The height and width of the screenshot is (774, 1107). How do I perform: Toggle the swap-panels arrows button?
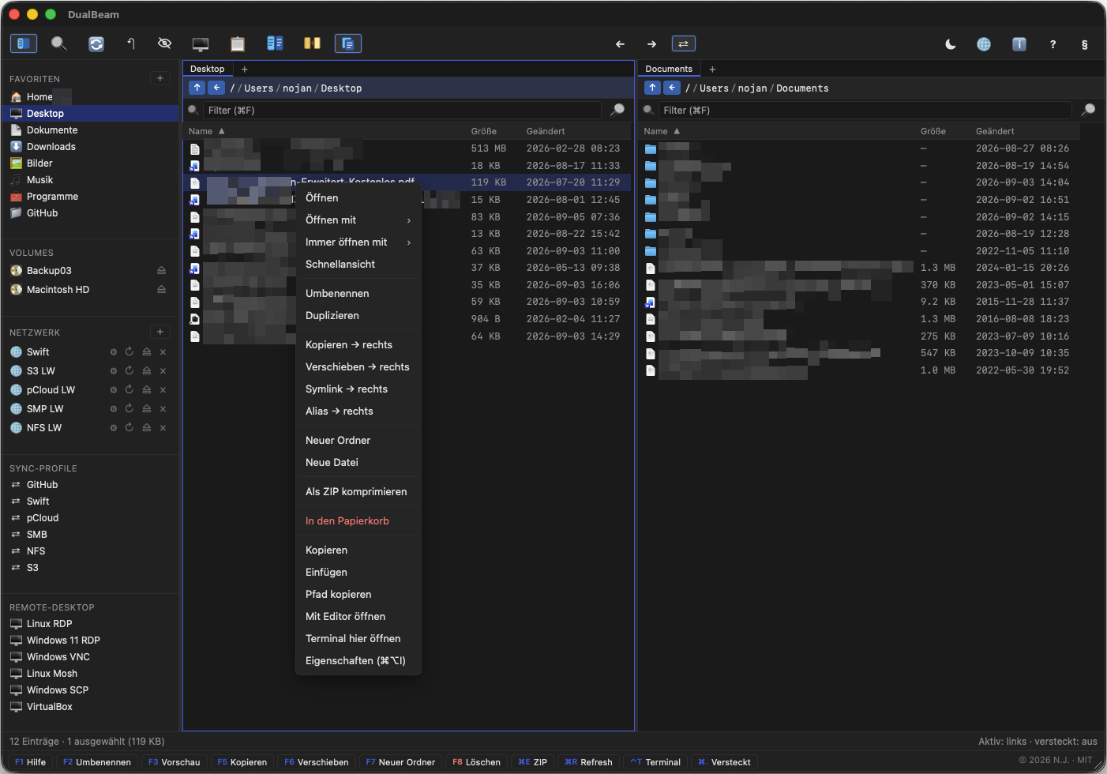coord(684,44)
